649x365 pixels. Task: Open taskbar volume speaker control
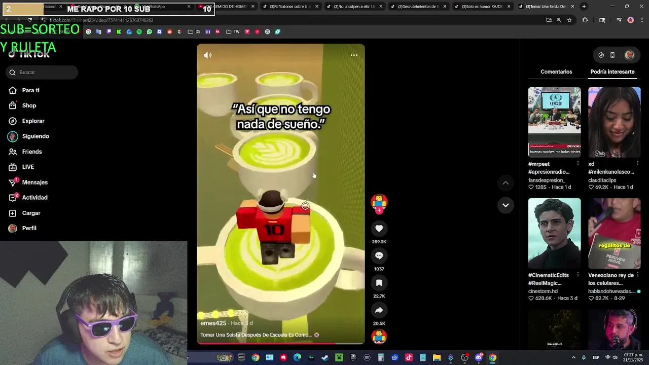pyautogui.click(x=615, y=357)
